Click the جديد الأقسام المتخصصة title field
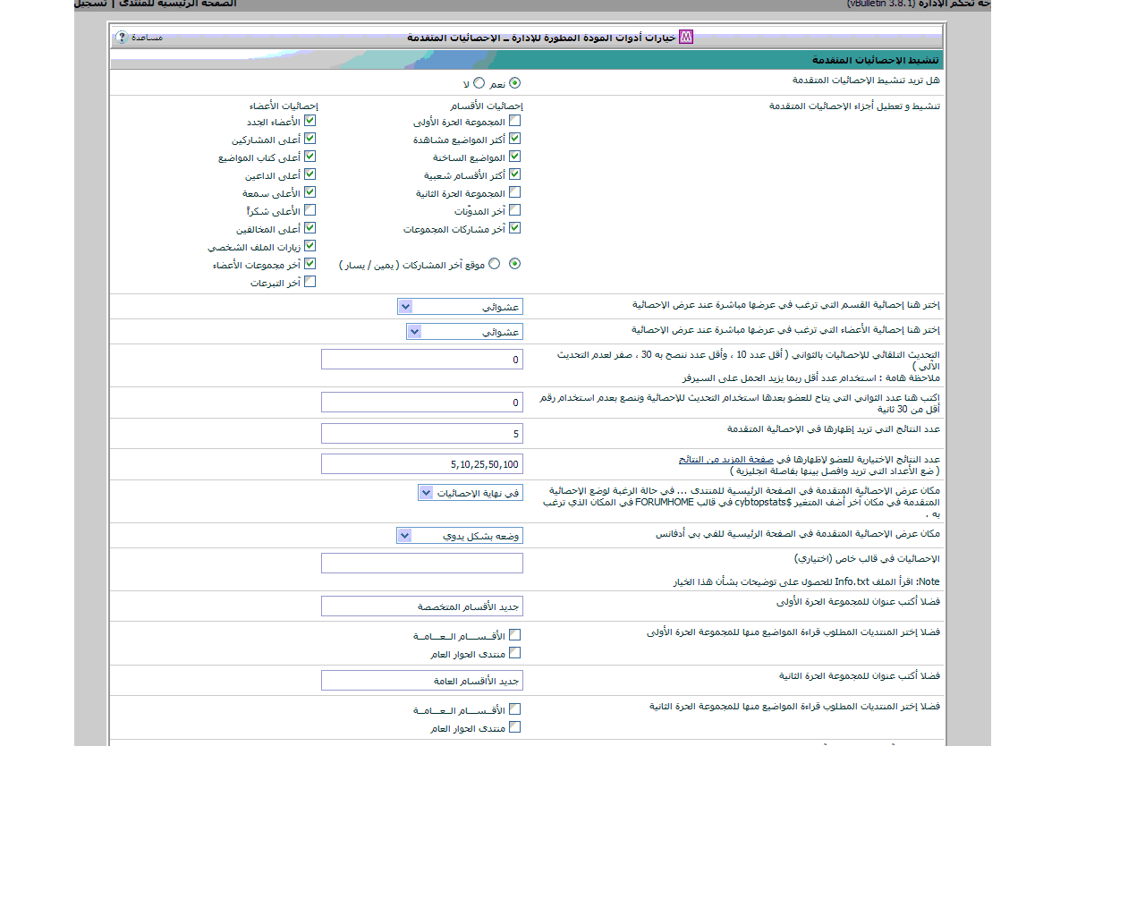 (x=422, y=606)
